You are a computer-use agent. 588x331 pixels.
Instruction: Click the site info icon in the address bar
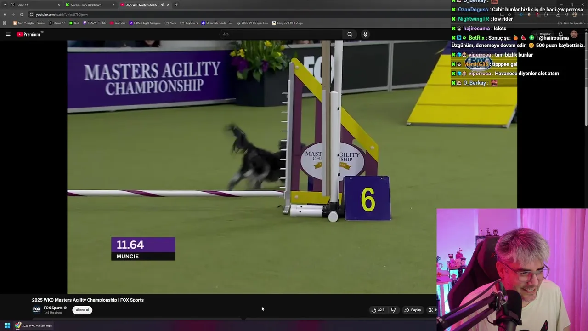tap(32, 14)
